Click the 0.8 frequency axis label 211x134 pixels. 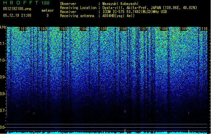click(3, 94)
